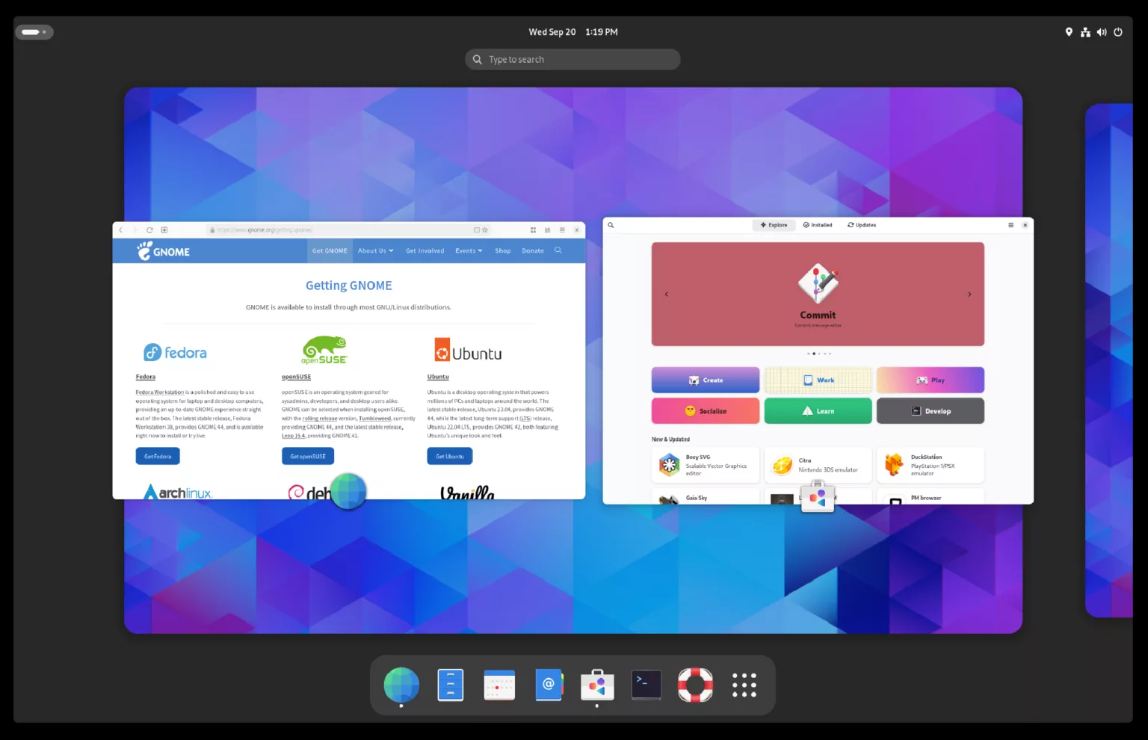Open Help lifebuoy icon in dash
Screen dimensions: 1148x740
click(695, 685)
